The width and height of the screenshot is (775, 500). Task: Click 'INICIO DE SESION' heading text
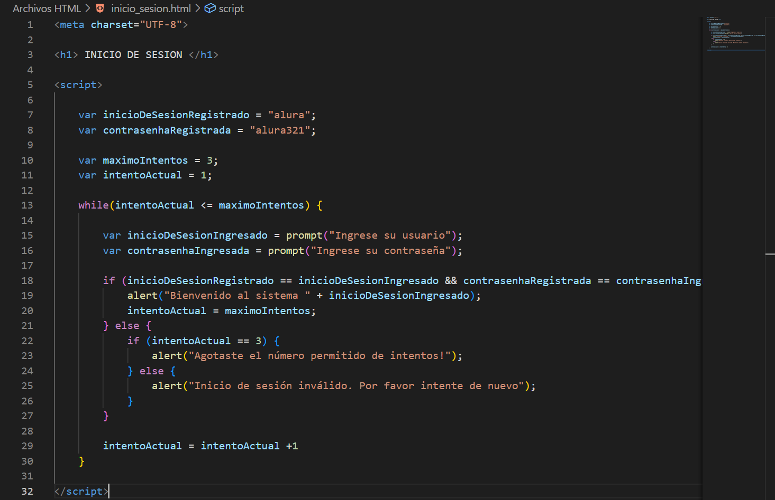(133, 55)
